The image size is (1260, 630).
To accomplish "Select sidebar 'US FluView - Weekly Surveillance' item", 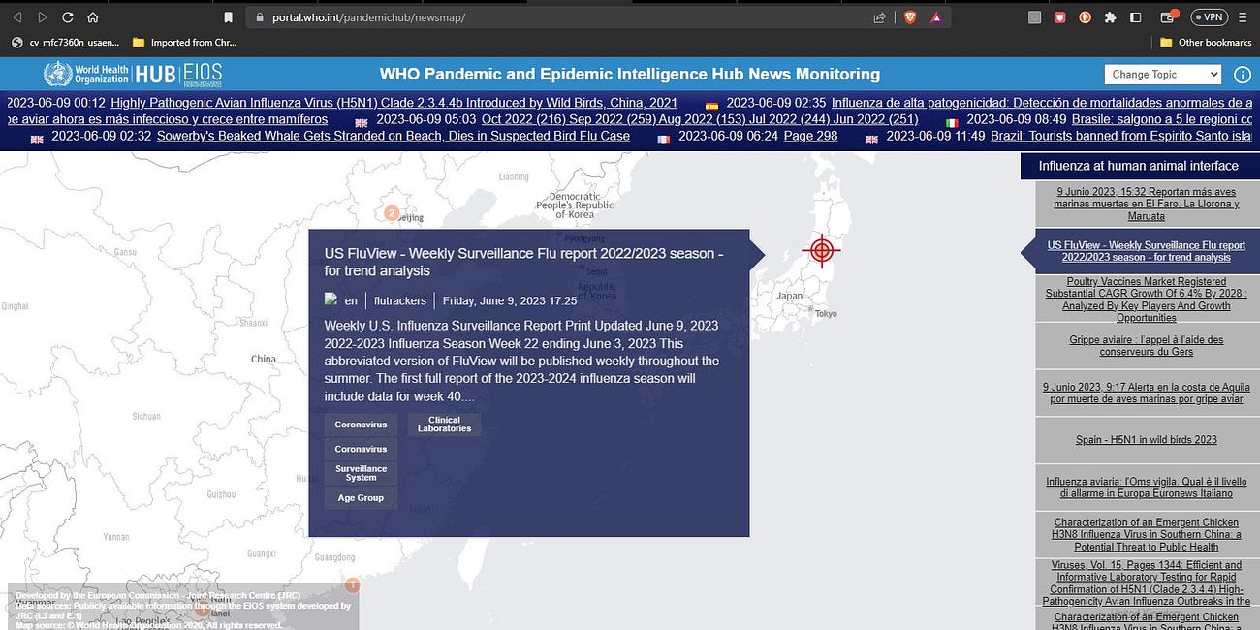I will (1149, 251).
